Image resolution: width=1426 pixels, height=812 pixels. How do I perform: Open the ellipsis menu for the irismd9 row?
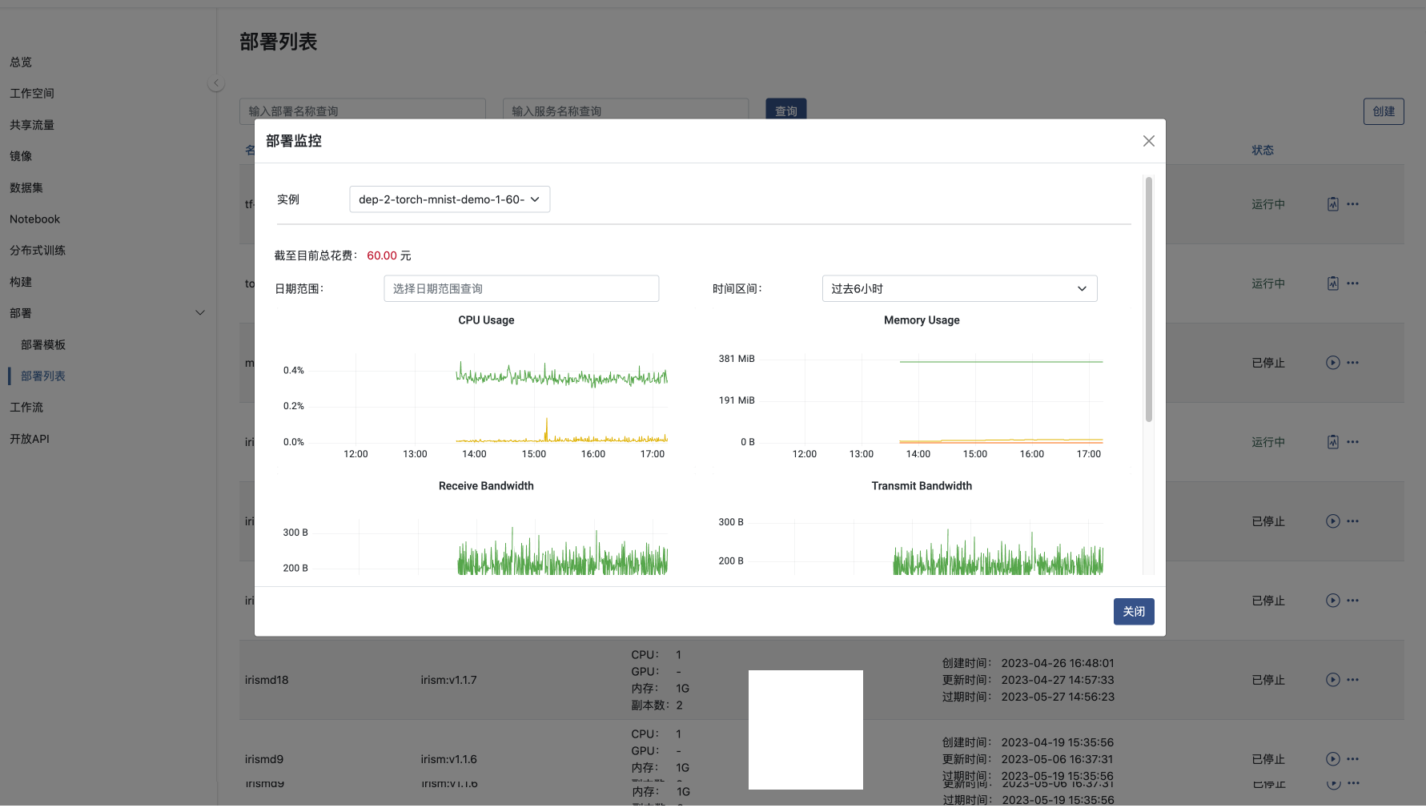tap(1352, 759)
